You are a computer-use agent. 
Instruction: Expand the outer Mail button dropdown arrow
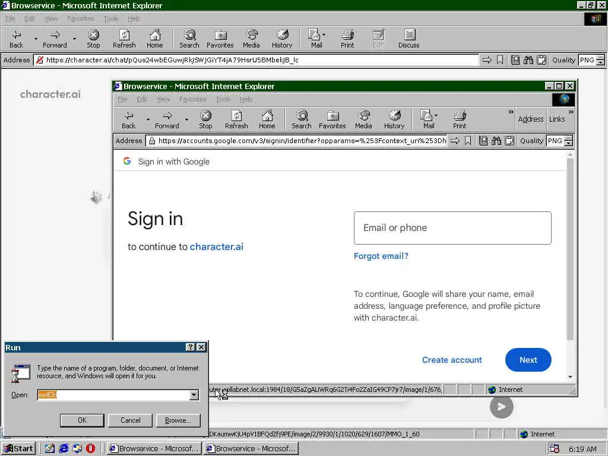324,35
